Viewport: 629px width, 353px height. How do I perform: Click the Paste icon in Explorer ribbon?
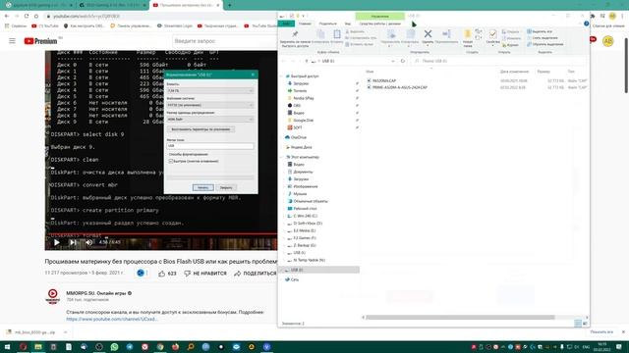tap(337, 34)
